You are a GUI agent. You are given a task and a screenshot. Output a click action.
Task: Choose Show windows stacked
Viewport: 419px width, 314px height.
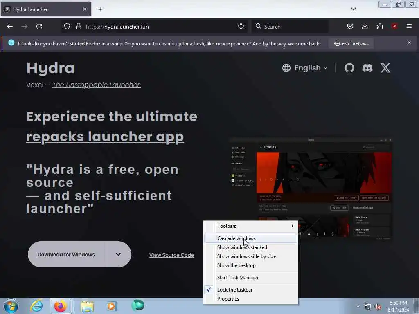pyautogui.click(x=251, y=247)
